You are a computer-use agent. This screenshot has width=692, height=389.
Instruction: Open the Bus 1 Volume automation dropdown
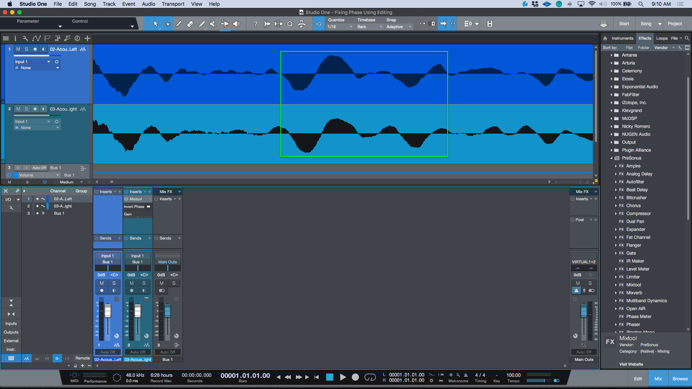click(39, 175)
